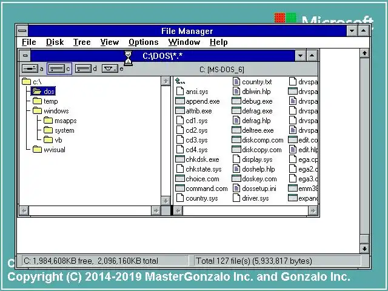Select dossetup.ini file name
Image resolution: width=388 pixels, height=291 pixels.
point(259,189)
